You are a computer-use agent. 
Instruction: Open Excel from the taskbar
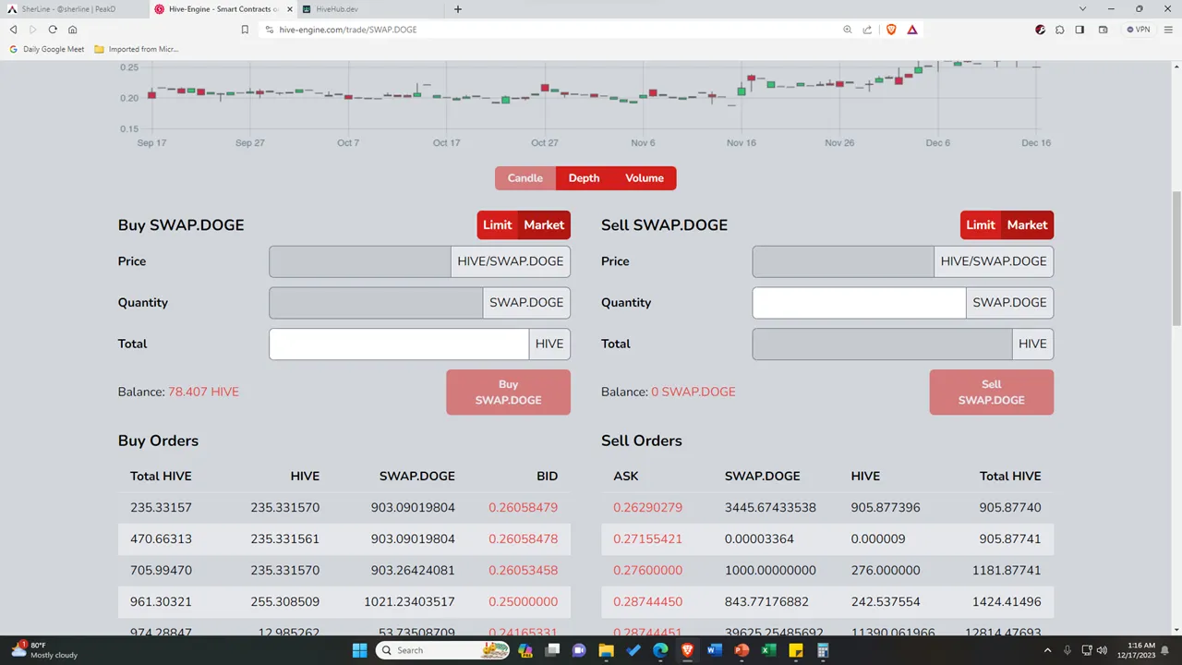click(x=767, y=650)
